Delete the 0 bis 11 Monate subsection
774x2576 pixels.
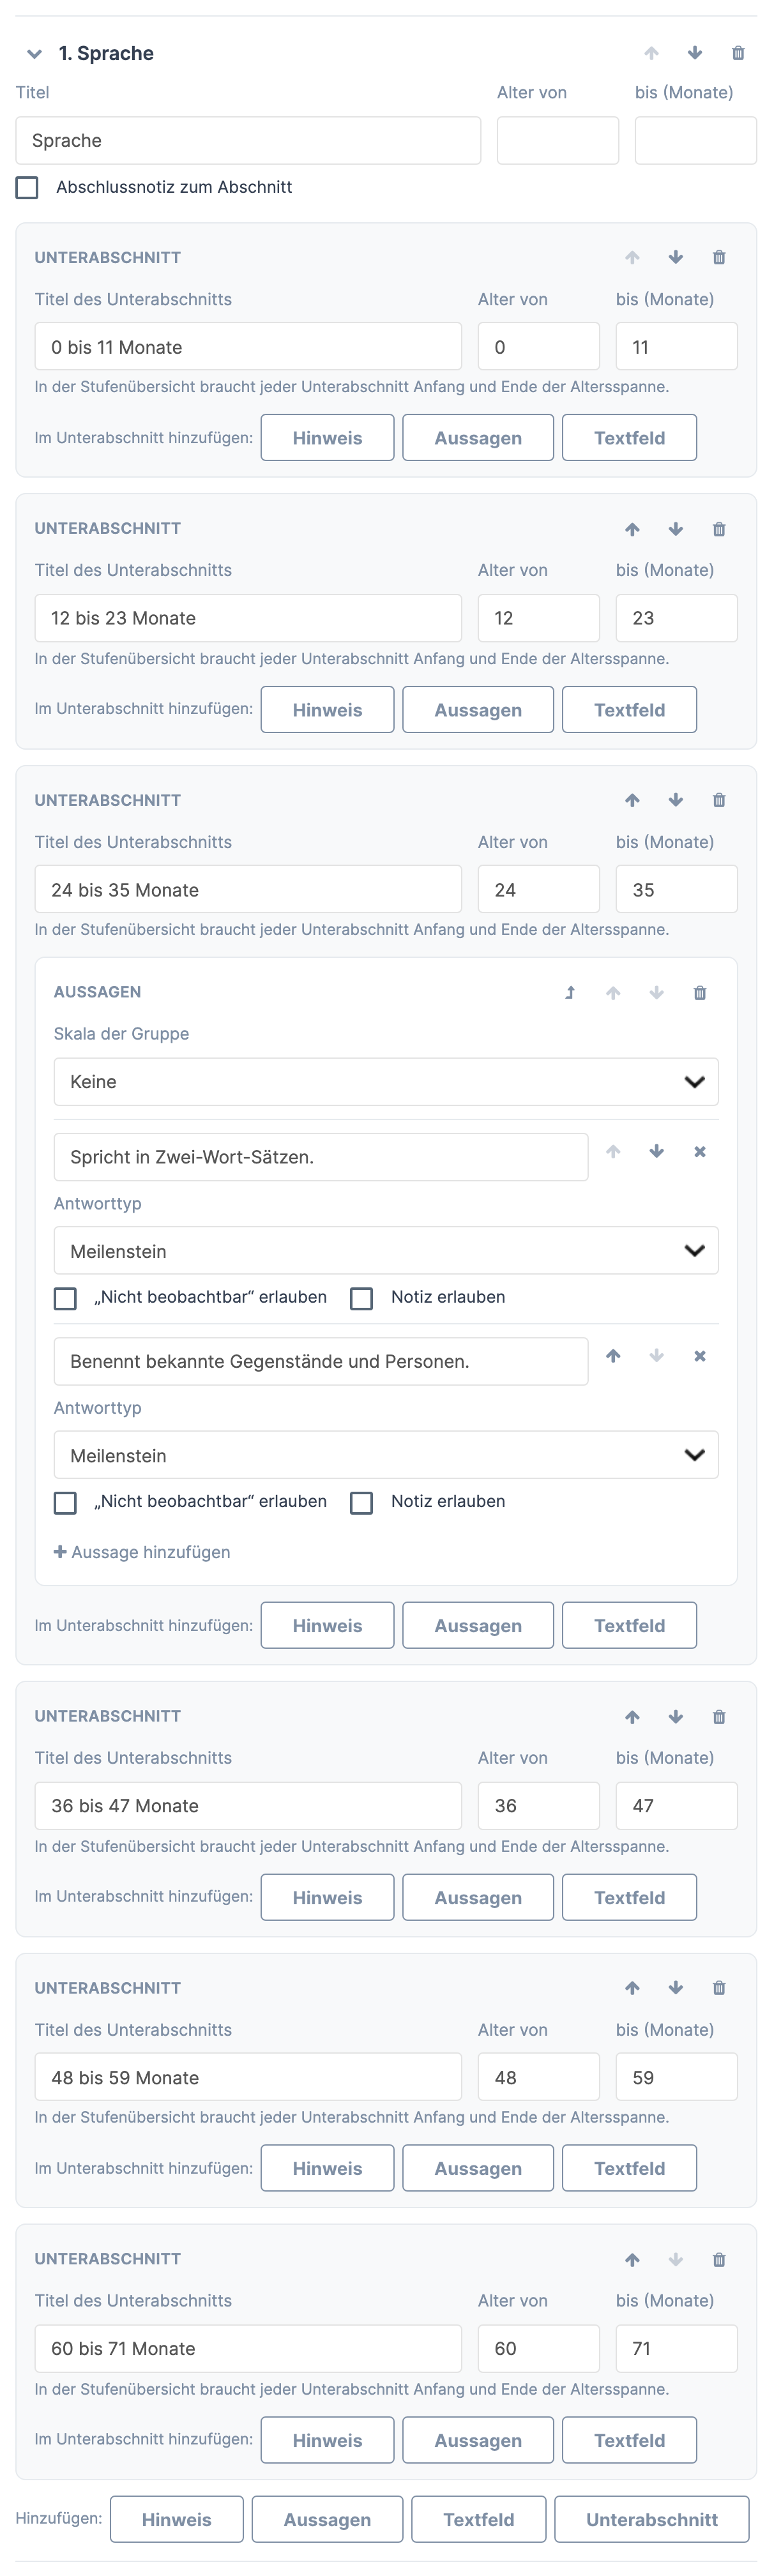[719, 257]
